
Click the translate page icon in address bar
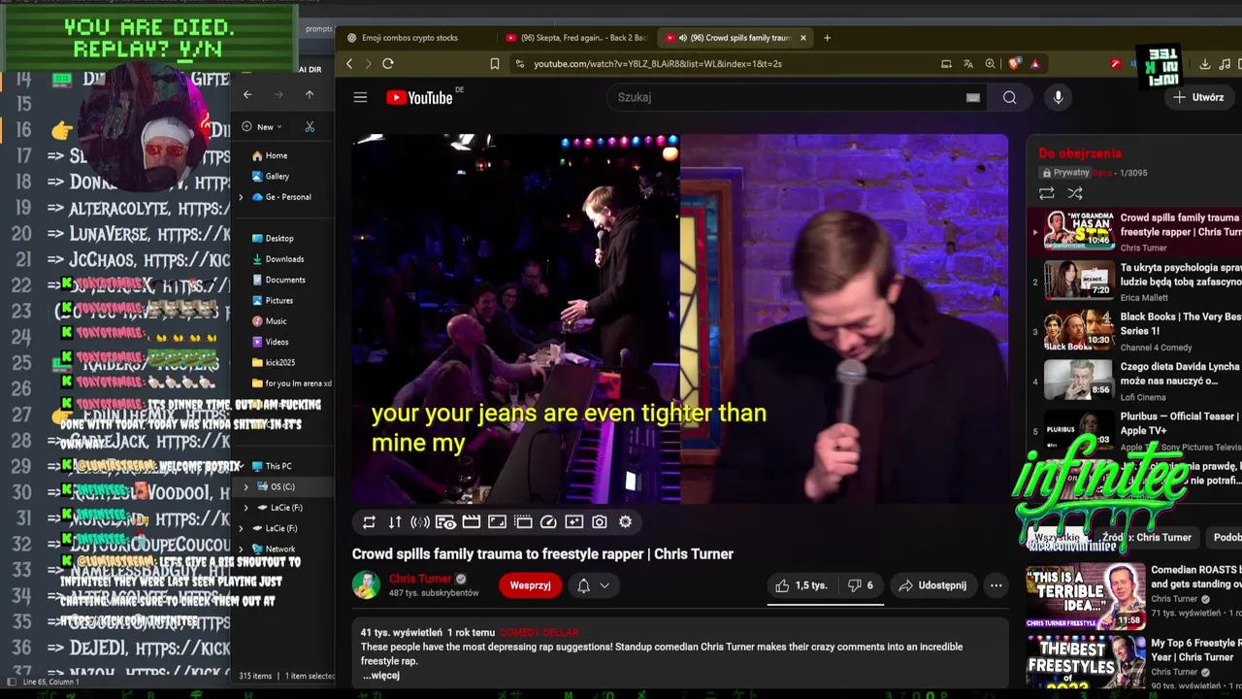(967, 64)
